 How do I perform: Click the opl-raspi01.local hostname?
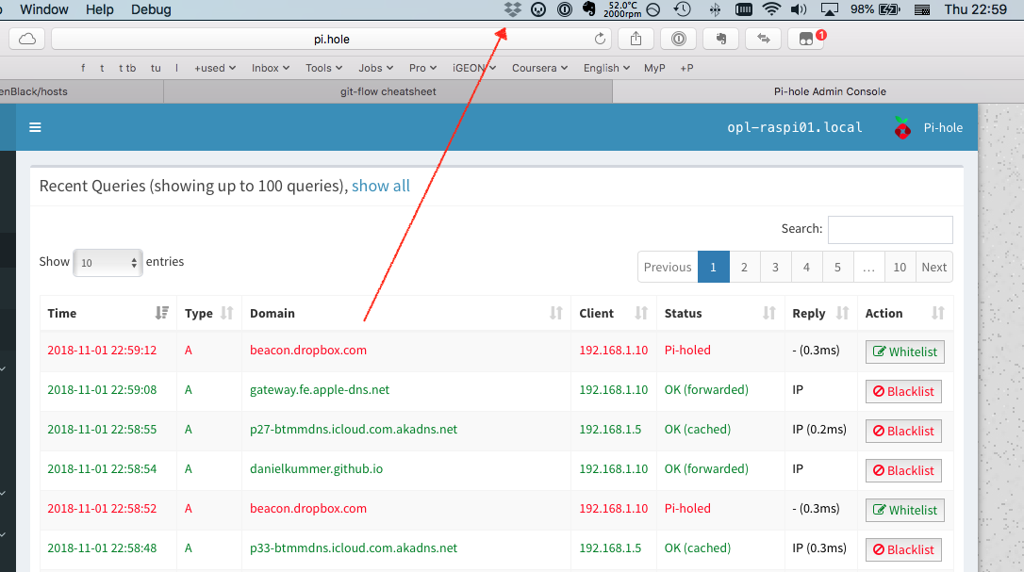click(795, 127)
